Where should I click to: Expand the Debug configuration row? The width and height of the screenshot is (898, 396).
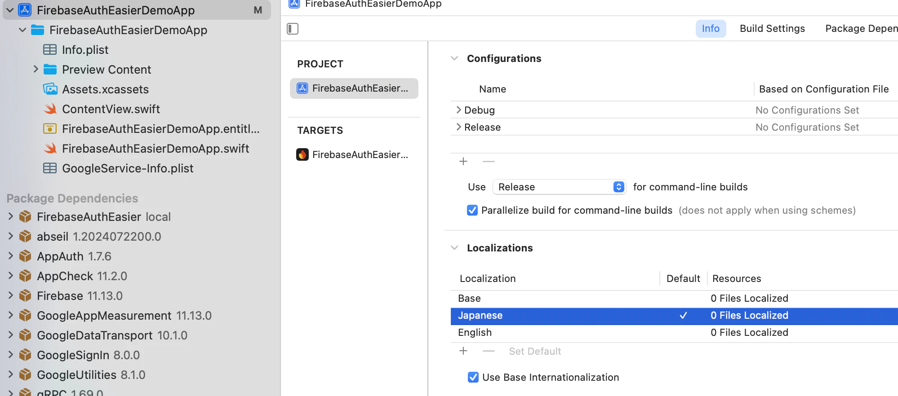coord(458,110)
